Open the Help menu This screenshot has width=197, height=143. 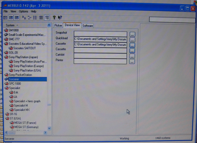coord(34,11)
